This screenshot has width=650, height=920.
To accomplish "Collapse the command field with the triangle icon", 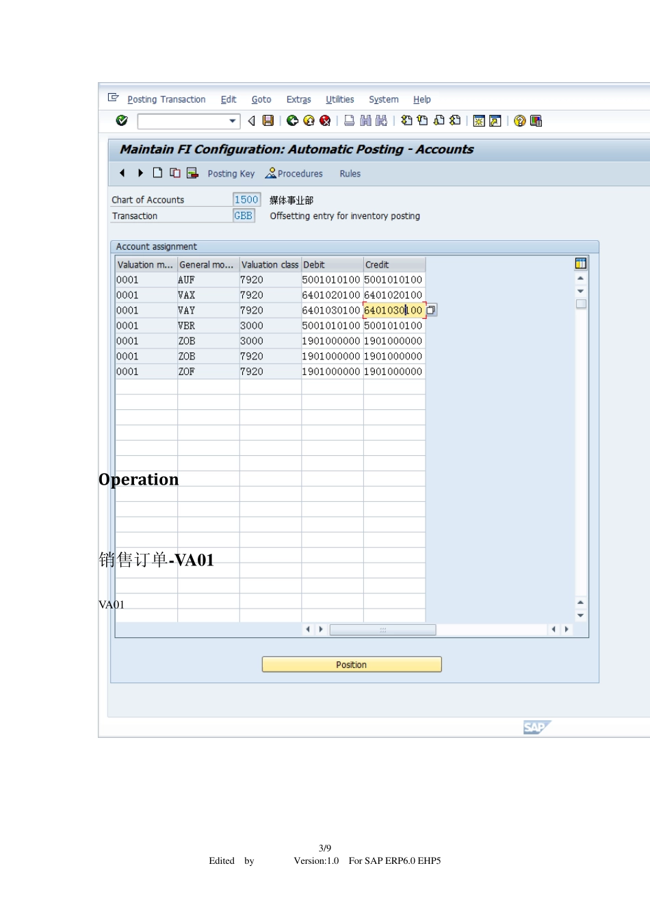I will click(x=251, y=121).
